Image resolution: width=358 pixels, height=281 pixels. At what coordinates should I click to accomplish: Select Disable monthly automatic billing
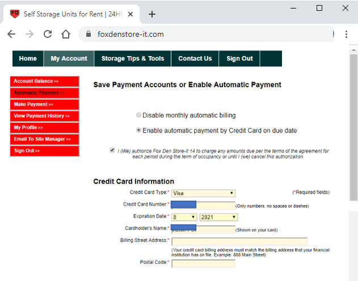[x=138, y=115]
